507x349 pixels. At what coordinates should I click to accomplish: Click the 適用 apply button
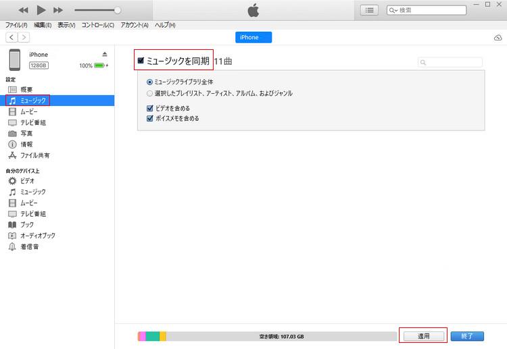(424, 336)
